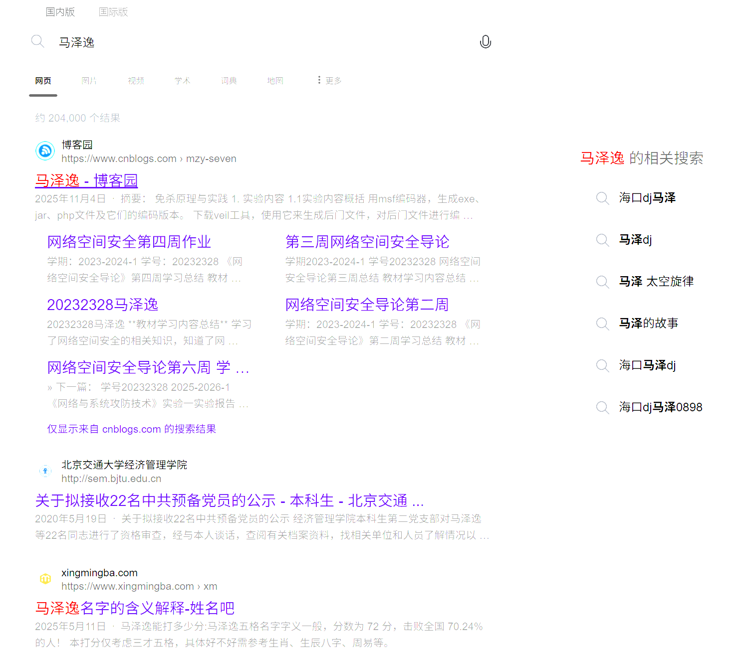The height and width of the screenshot is (654, 751).
Task: Open the 地图 search section
Action: click(x=275, y=80)
